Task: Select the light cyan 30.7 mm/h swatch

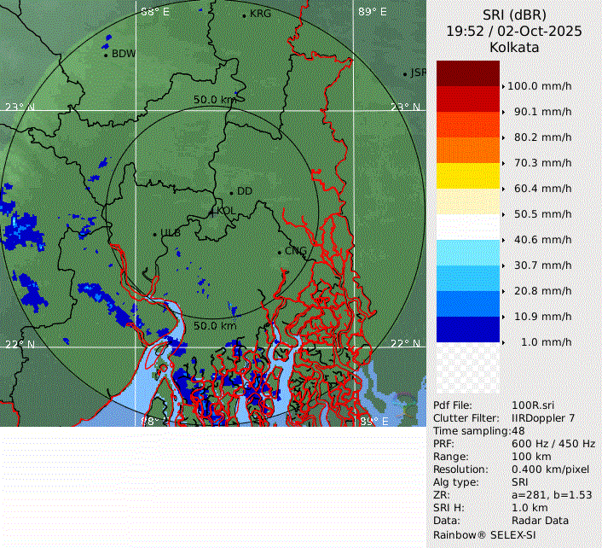Action: click(x=467, y=253)
